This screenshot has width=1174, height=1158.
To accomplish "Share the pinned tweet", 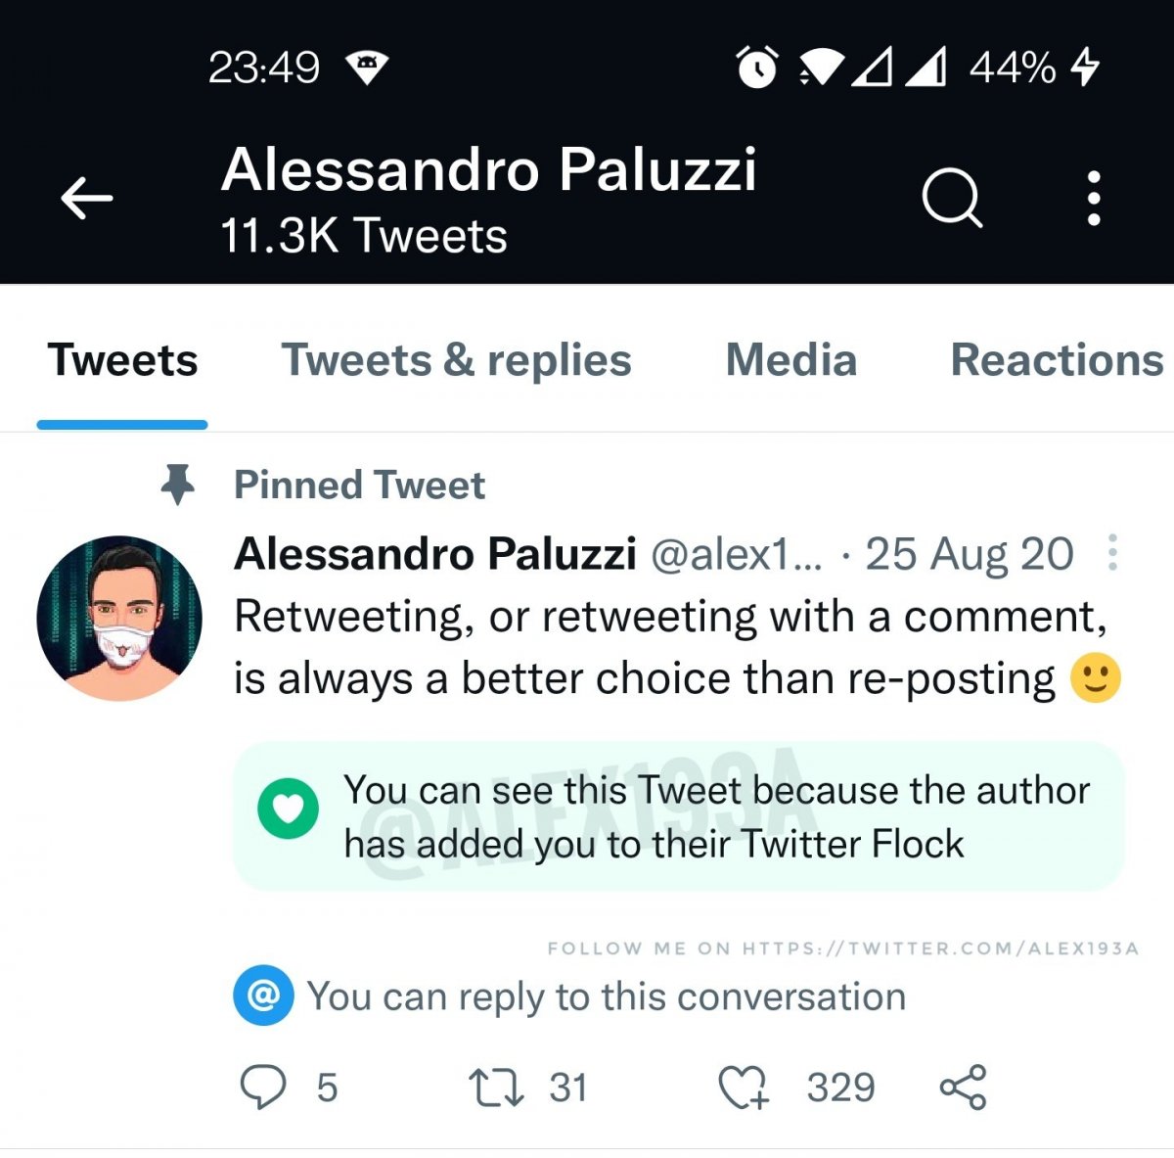I will coord(964,1088).
